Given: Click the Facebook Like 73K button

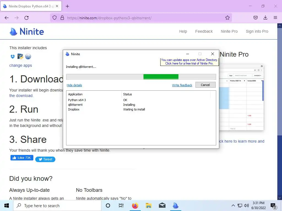Looking at the screenshot, I should pos(22,158).
